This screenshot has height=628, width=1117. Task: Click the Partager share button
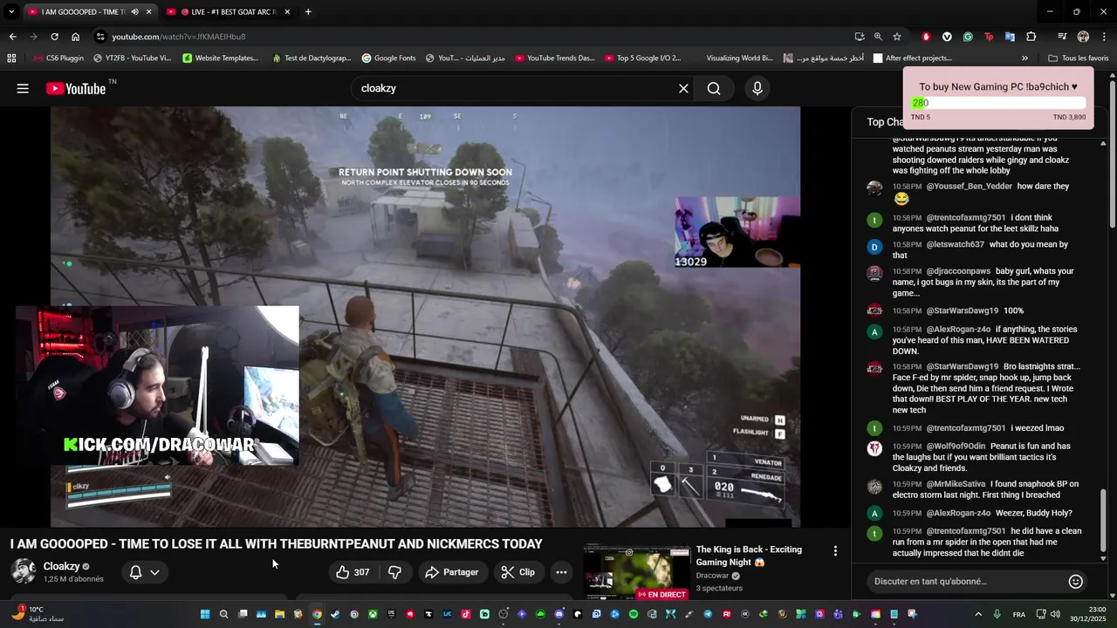(451, 572)
